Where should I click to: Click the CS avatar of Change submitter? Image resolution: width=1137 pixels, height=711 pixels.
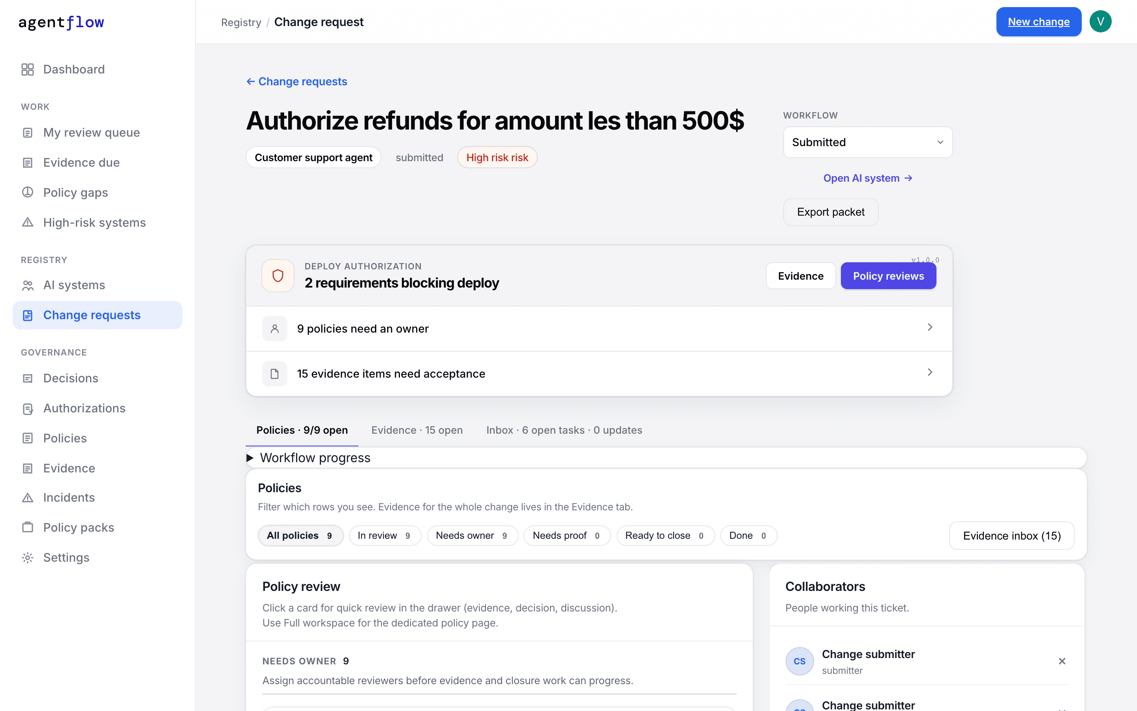(800, 661)
